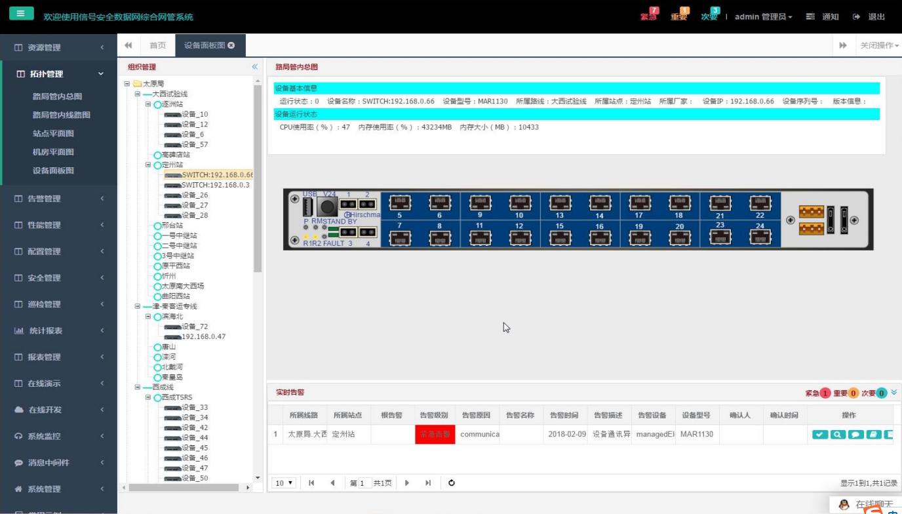Click the V24 port on switch panel
902x514 pixels.
click(x=327, y=207)
